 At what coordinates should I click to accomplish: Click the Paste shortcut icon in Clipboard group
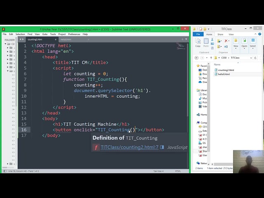(x=212, y=48)
